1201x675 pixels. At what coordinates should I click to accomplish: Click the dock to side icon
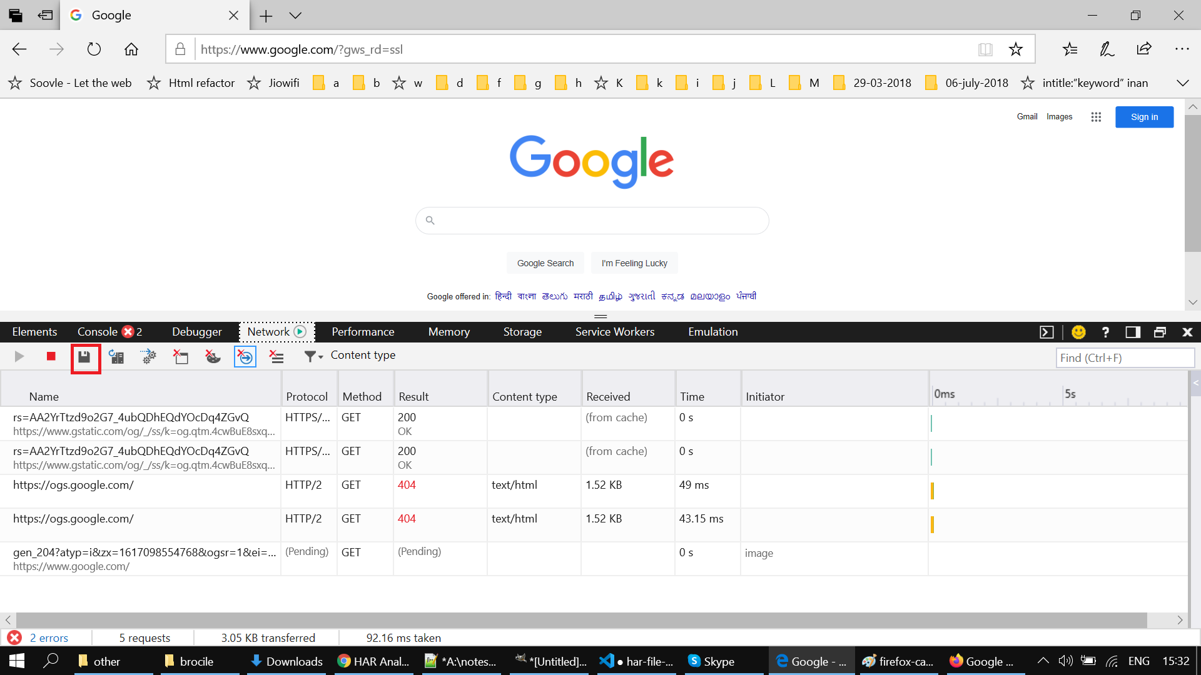[x=1133, y=332]
